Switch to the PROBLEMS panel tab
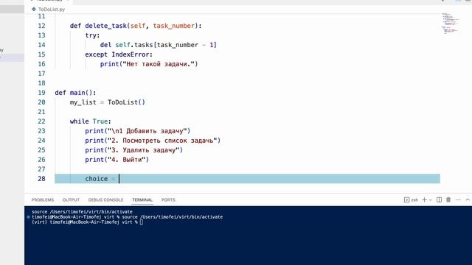The width and height of the screenshot is (472, 265). click(x=43, y=199)
